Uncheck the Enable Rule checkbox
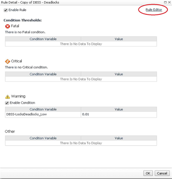This screenshot has width=172, height=179. pos(6,10)
